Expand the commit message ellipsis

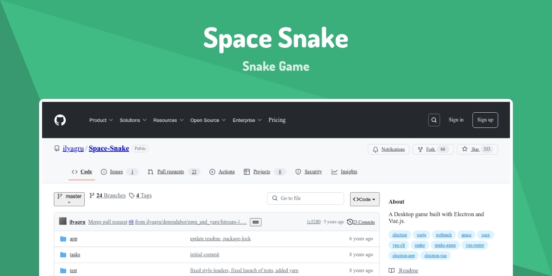256,222
